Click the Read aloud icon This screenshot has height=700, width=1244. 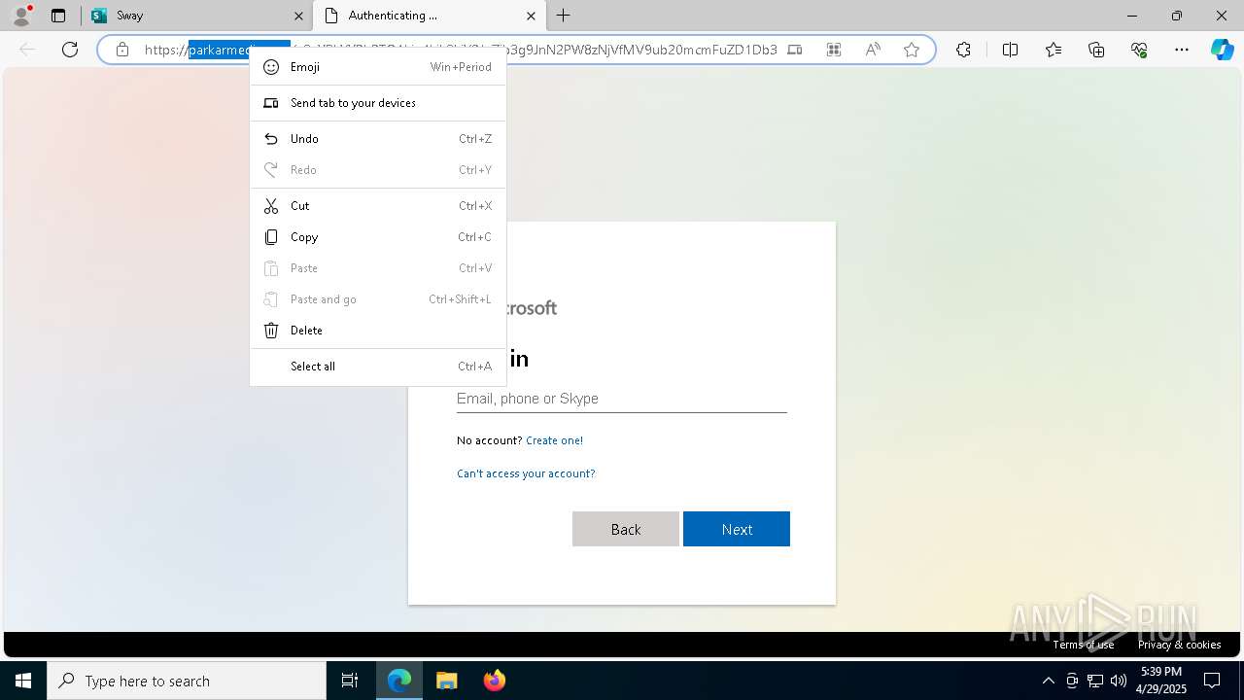point(873,50)
